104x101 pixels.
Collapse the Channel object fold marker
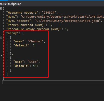pyautogui.click(x=1, y=37)
